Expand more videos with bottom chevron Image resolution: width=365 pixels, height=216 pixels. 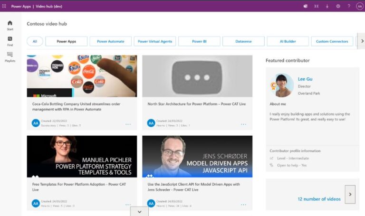pyautogui.click(x=139, y=212)
